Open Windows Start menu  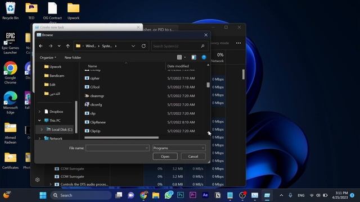43,195
